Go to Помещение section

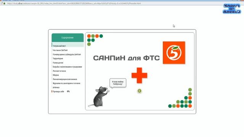(x=58, y=62)
